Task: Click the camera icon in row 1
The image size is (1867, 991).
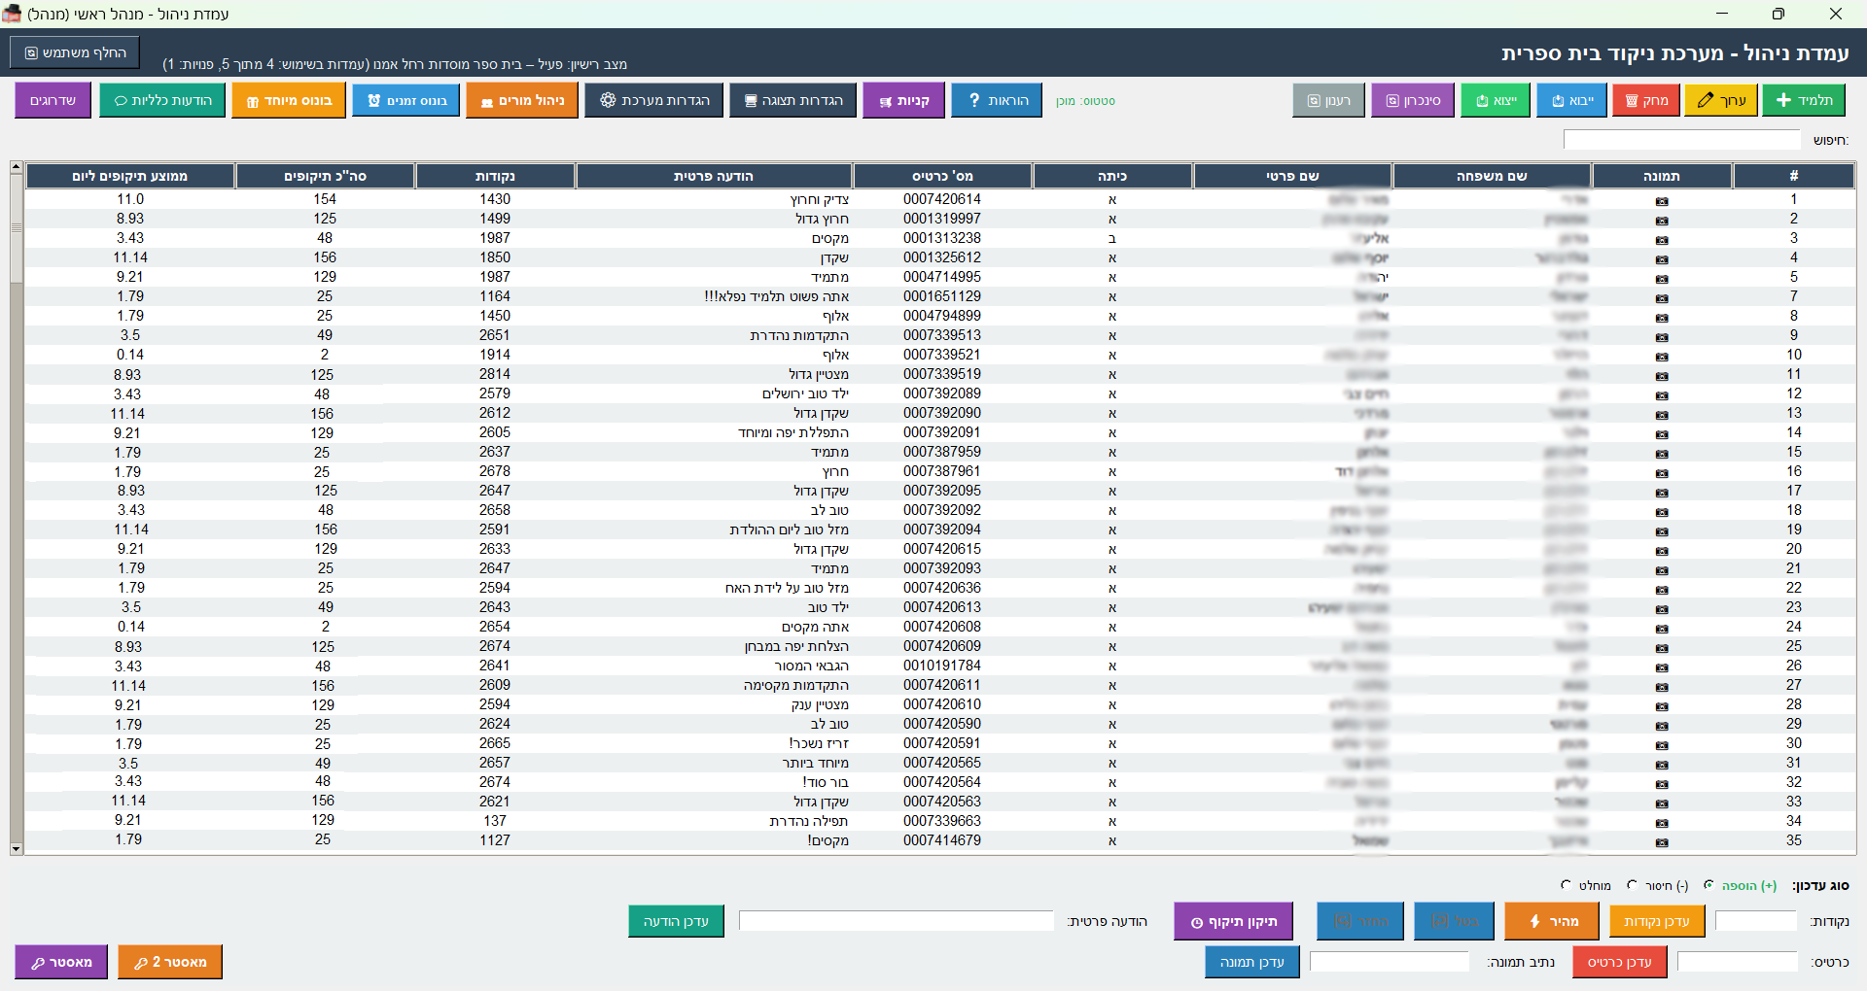Action: (1661, 200)
